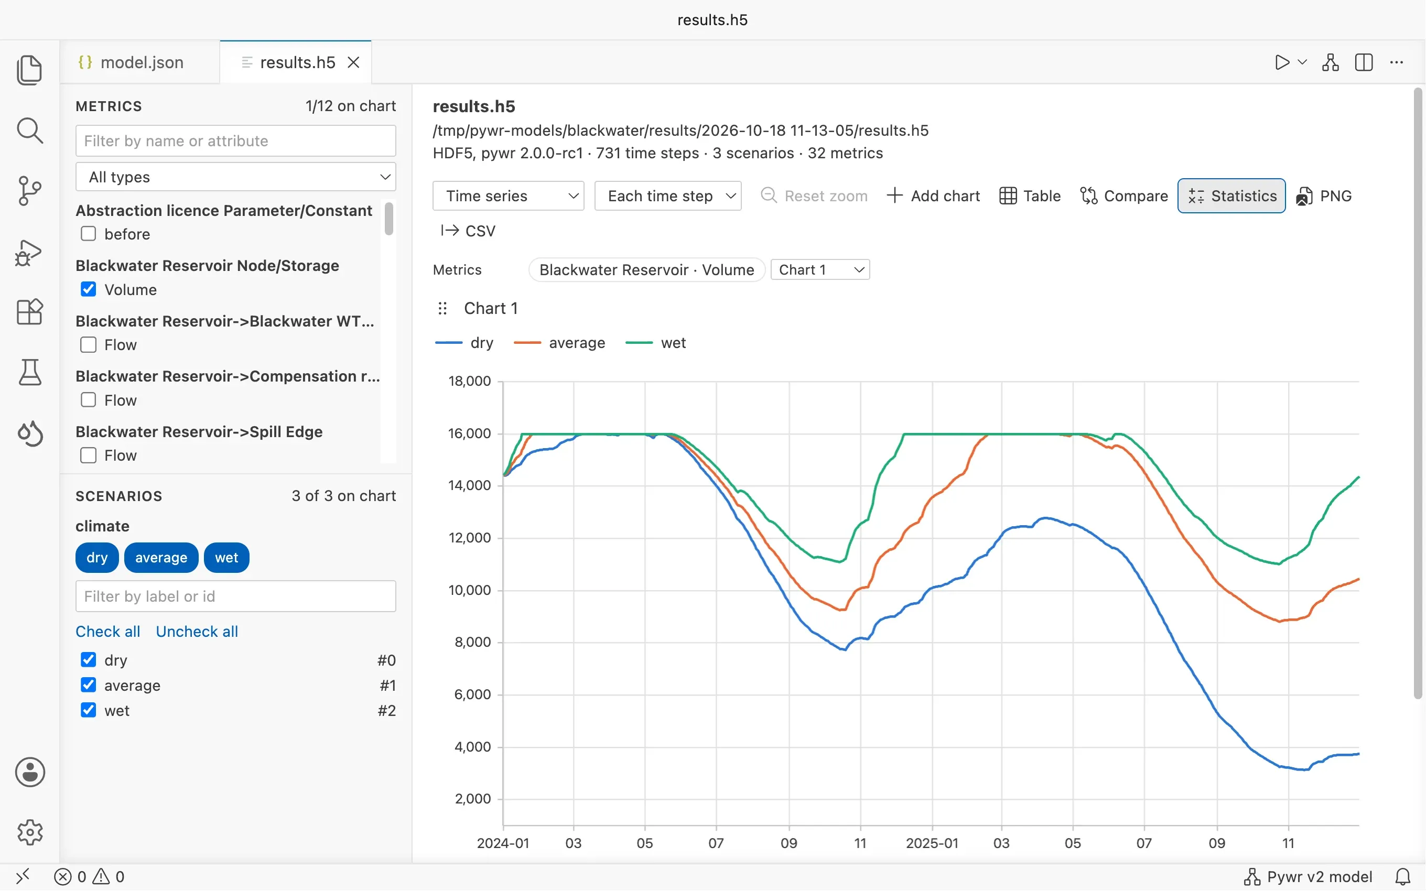The width and height of the screenshot is (1426, 891).
Task: Open the More Actions ellipsis menu
Action: (1397, 62)
